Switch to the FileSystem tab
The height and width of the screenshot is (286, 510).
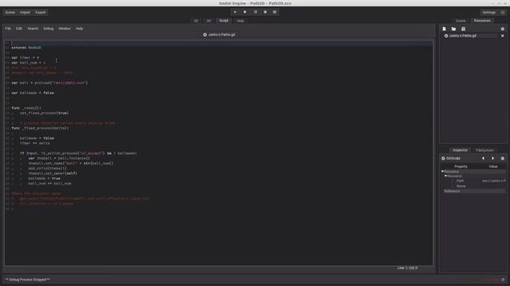coord(484,150)
